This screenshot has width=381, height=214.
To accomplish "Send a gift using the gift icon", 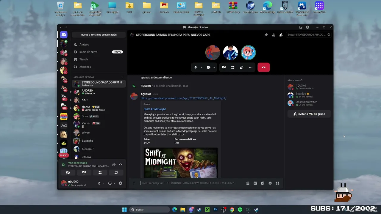I will coord(248,183).
